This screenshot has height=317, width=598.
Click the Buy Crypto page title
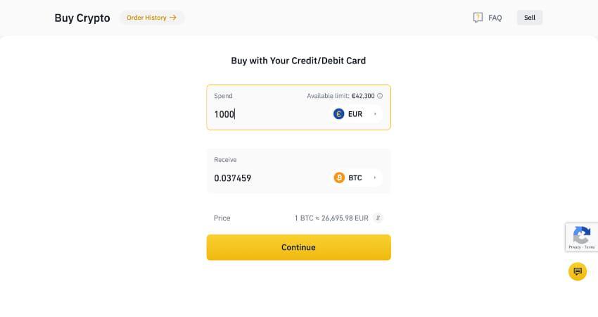[x=82, y=18]
